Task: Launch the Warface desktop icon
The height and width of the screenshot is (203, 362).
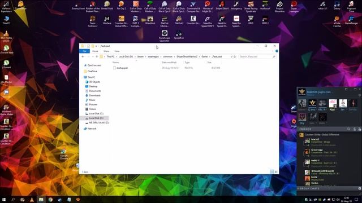Action: coord(107,20)
